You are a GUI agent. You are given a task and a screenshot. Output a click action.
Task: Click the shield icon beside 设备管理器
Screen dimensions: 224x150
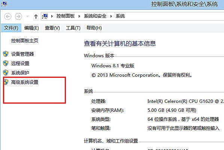click(6, 54)
